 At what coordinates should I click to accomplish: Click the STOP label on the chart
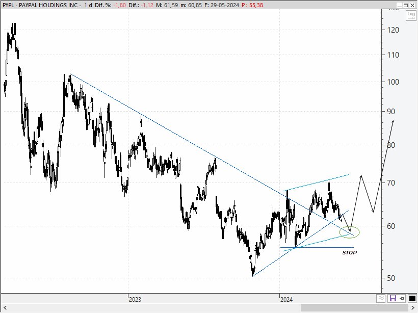350,252
